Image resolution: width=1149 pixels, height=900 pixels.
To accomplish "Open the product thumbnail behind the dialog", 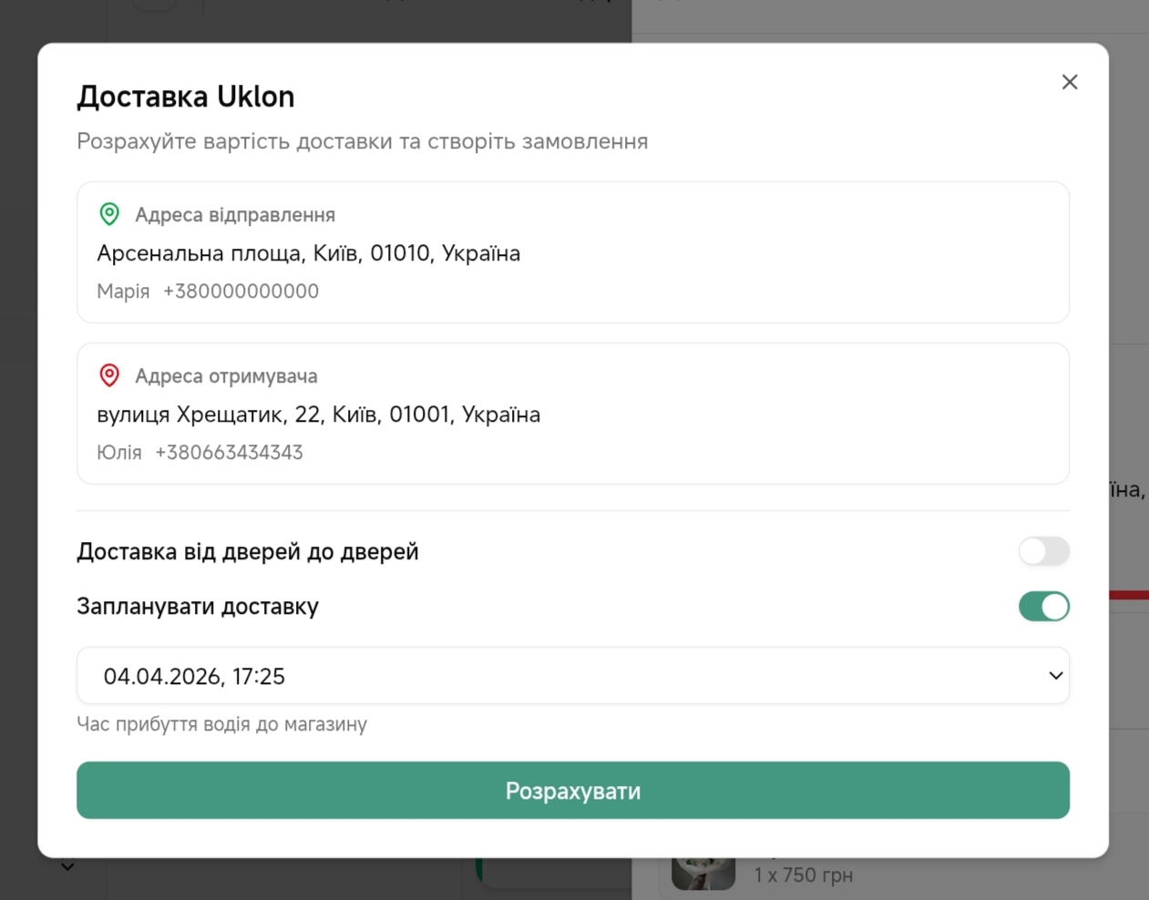I will coord(703,873).
